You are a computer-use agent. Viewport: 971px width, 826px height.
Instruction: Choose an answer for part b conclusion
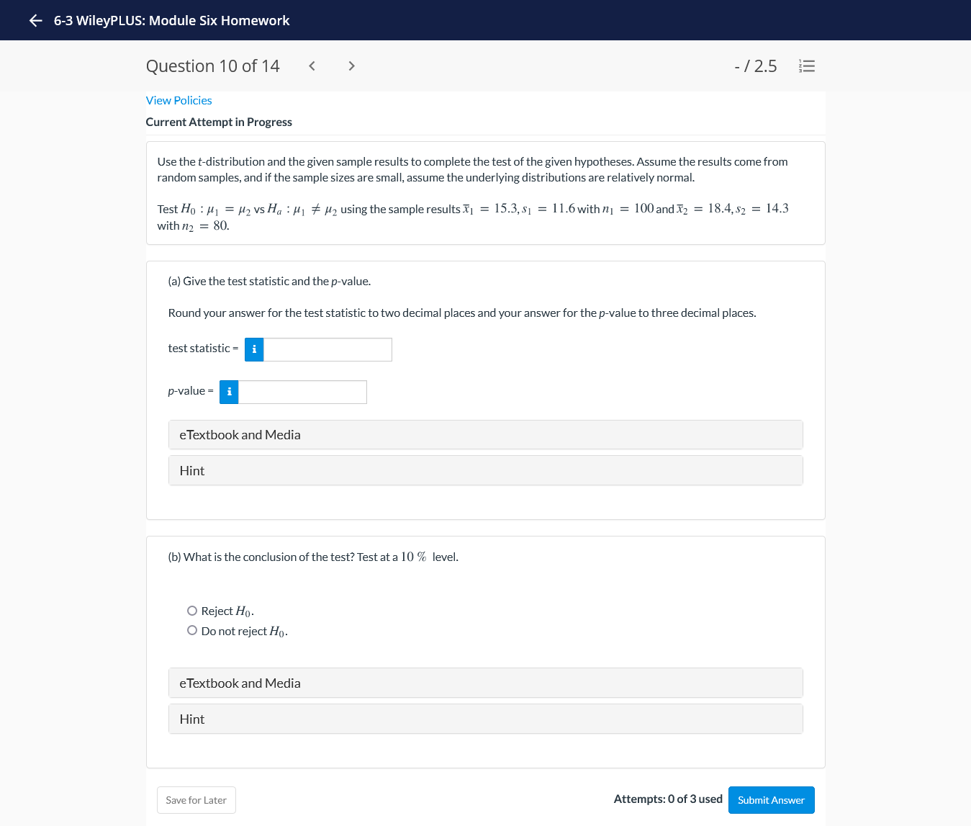(x=191, y=610)
